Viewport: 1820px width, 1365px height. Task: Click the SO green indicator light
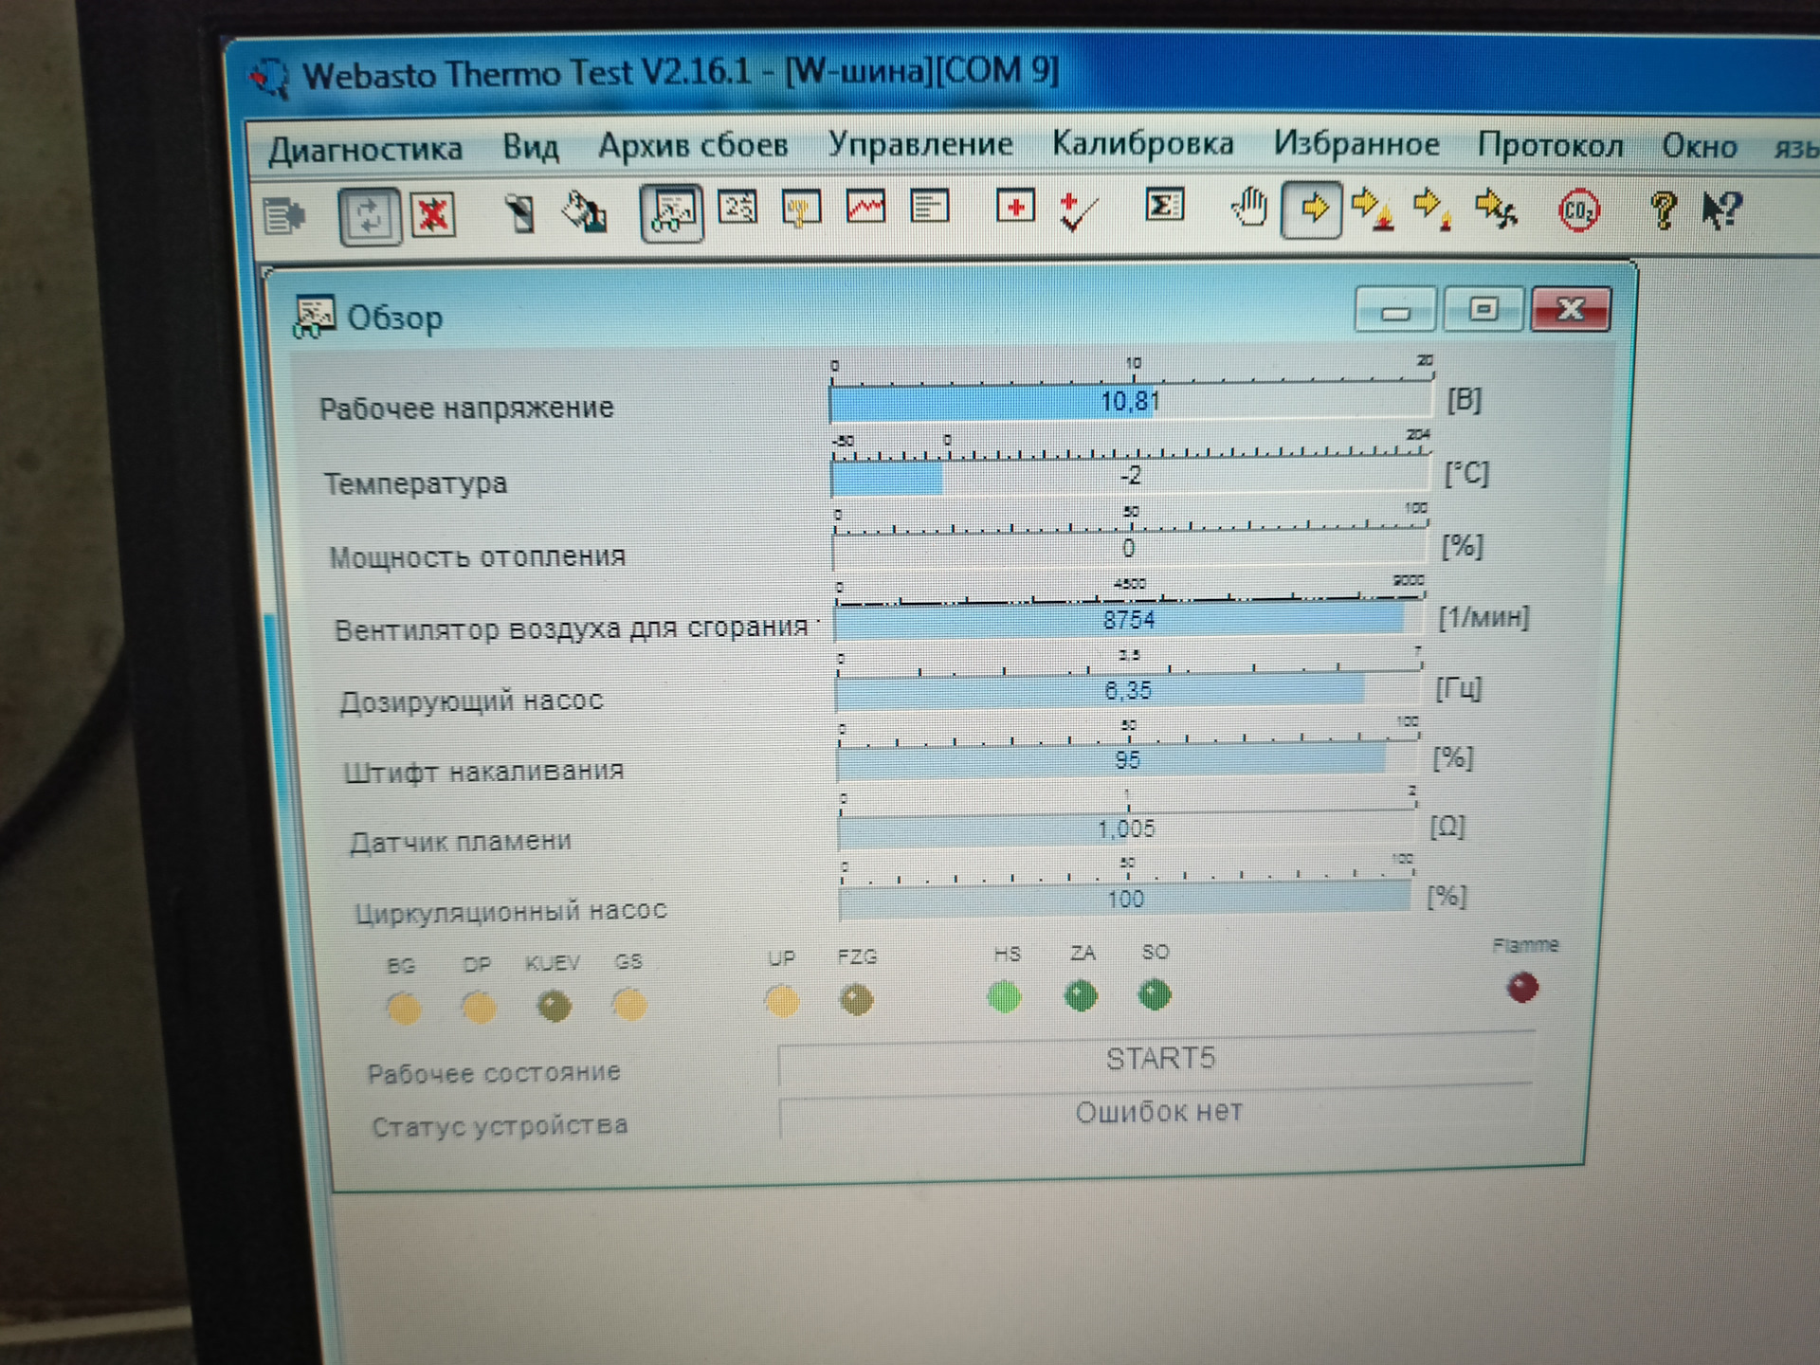coord(1154,994)
